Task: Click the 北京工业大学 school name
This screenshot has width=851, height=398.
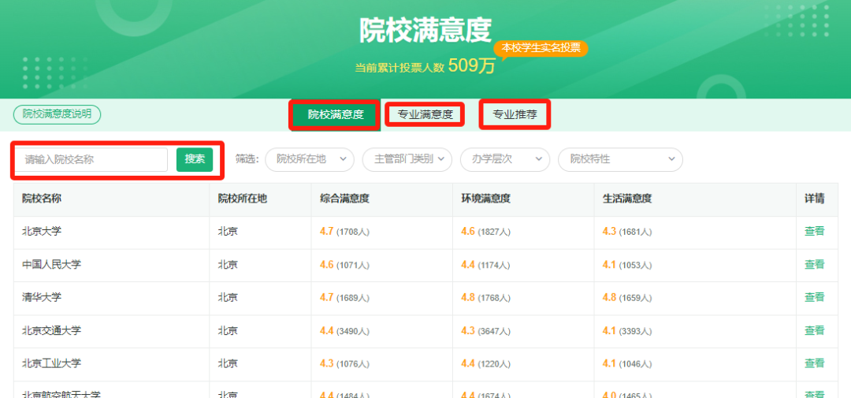Action: pyautogui.click(x=51, y=363)
